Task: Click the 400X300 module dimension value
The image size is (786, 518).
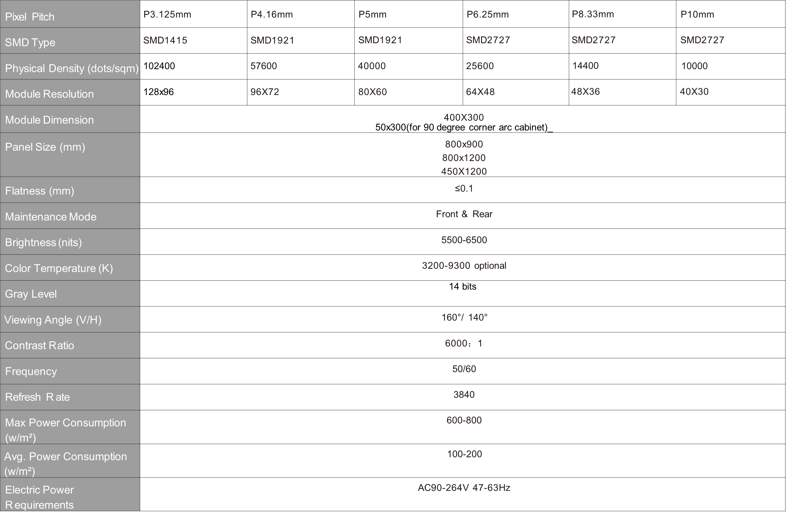Action: coord(464,117)
